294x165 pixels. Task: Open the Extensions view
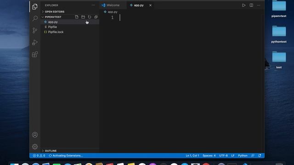coord(35,55)
